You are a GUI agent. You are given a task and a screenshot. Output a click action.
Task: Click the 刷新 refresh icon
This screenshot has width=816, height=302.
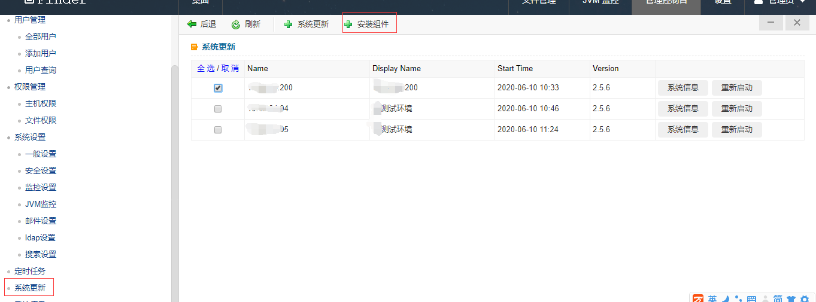pos(236,24)
